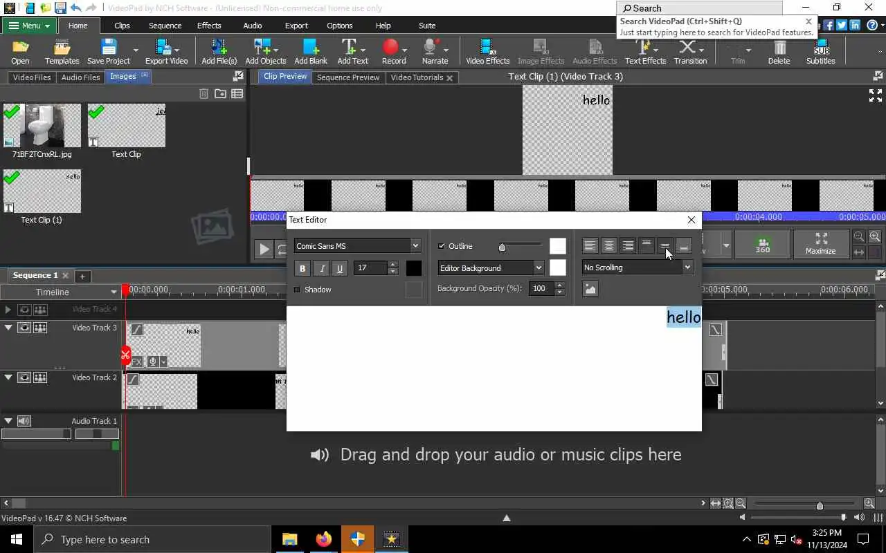886x553 pixels.
Task: Open the Editor Background dropdown
Action: coord(491,268)
